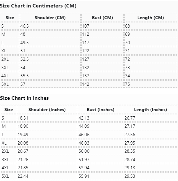Image resolution: width=178 pixels, height=181 pixels.
Task: Select the XL row label in CM chart
Action: coord(4,51)
